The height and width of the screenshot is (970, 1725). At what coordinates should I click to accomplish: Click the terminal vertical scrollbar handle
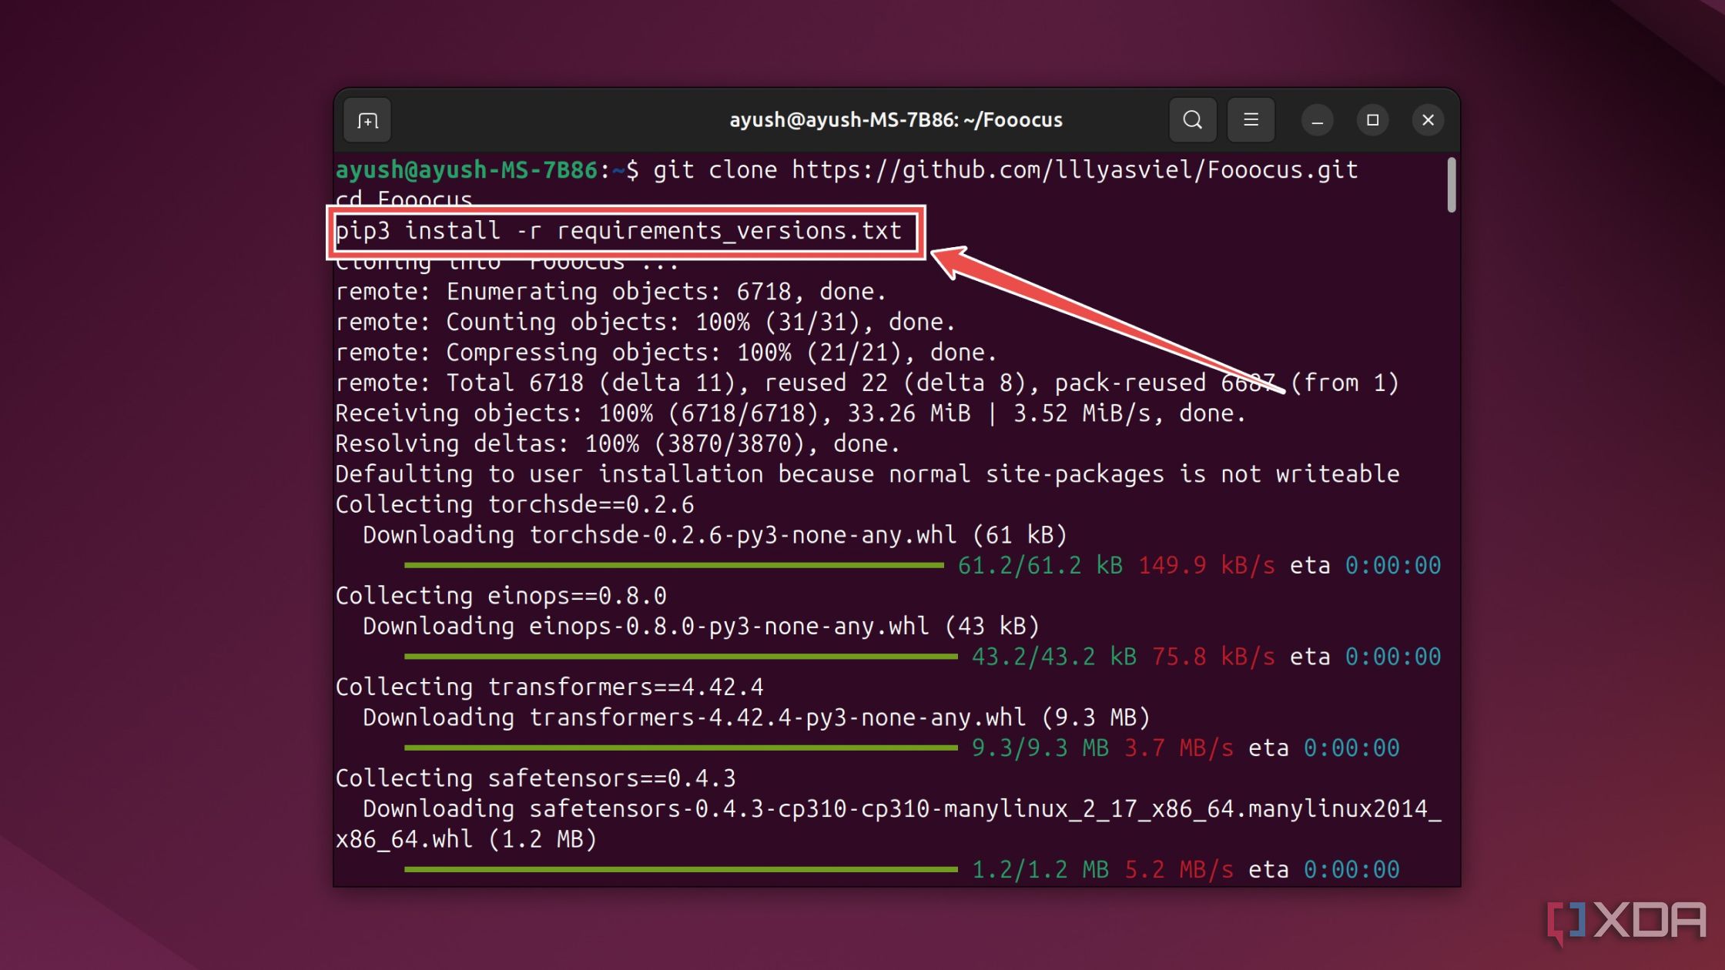[1451, 185]
